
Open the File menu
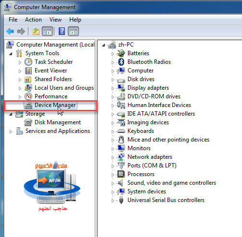click(x=13, y=20)
